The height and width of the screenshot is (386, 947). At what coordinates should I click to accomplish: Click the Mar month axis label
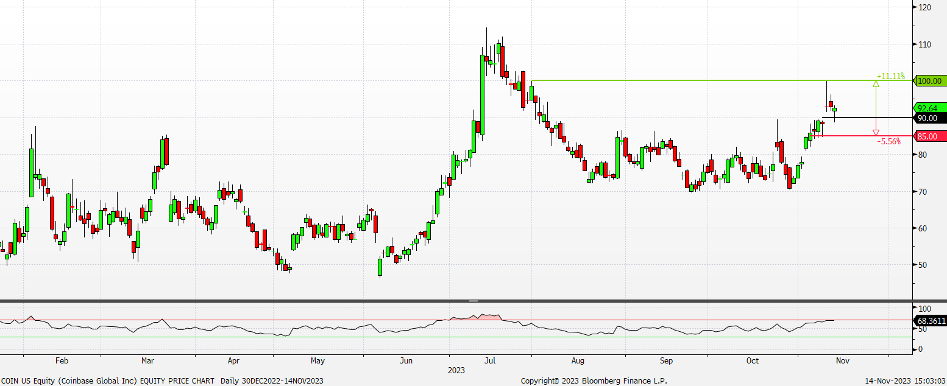pos(147,361)
